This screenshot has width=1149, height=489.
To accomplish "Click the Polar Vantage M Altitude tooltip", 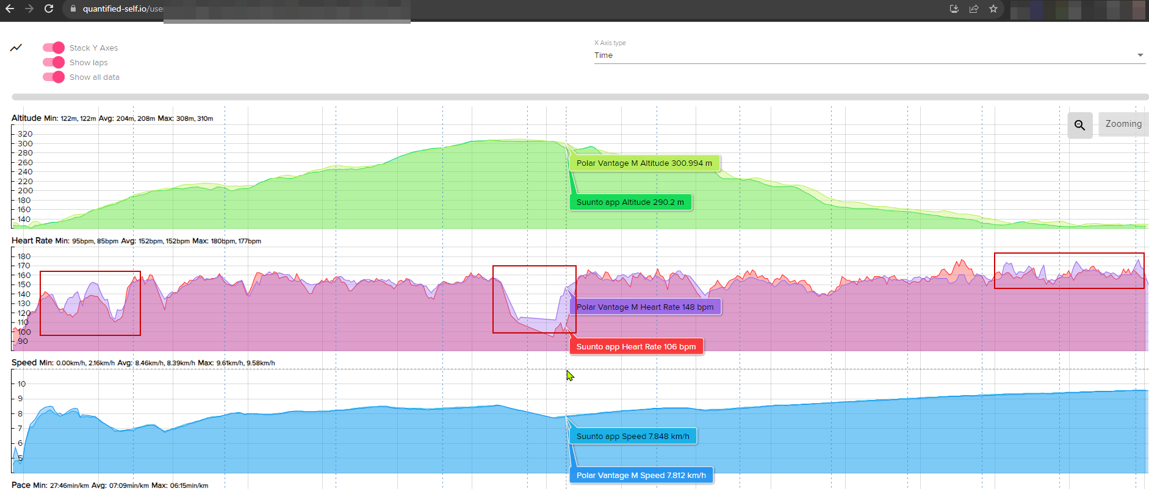I will tap(644, 163).
